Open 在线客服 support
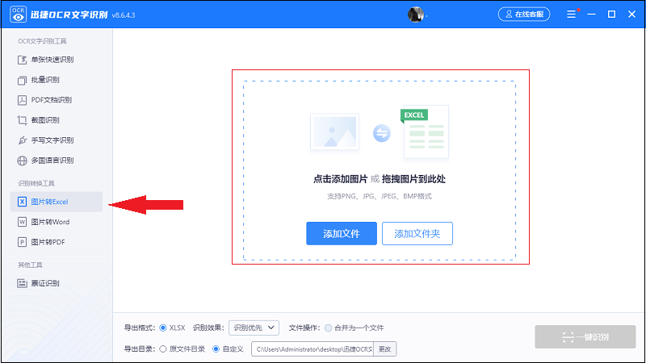 [524, 15]
